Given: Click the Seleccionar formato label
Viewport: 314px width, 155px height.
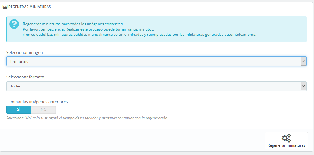Looking at the screenshot, I should click(25, 77).
